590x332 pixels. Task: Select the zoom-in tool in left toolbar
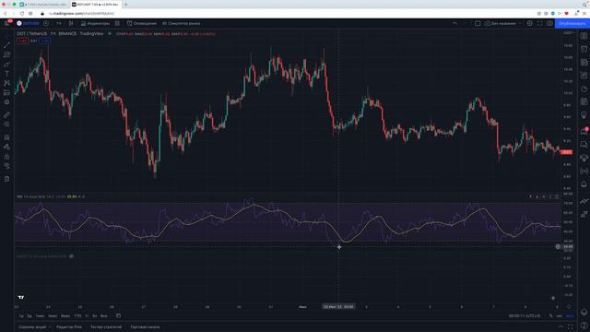click(x=6, y=125)
